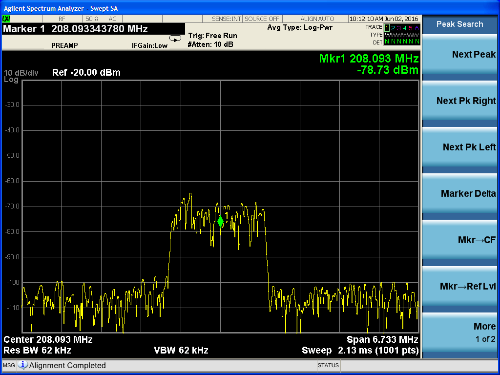Image resolution: width=500 pixels, height=375 pixels.
Task: Click the LXI status icon
Action: [6, 19]
